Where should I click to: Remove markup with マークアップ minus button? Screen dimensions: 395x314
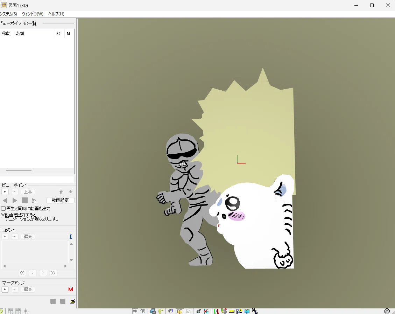point(15,289)
